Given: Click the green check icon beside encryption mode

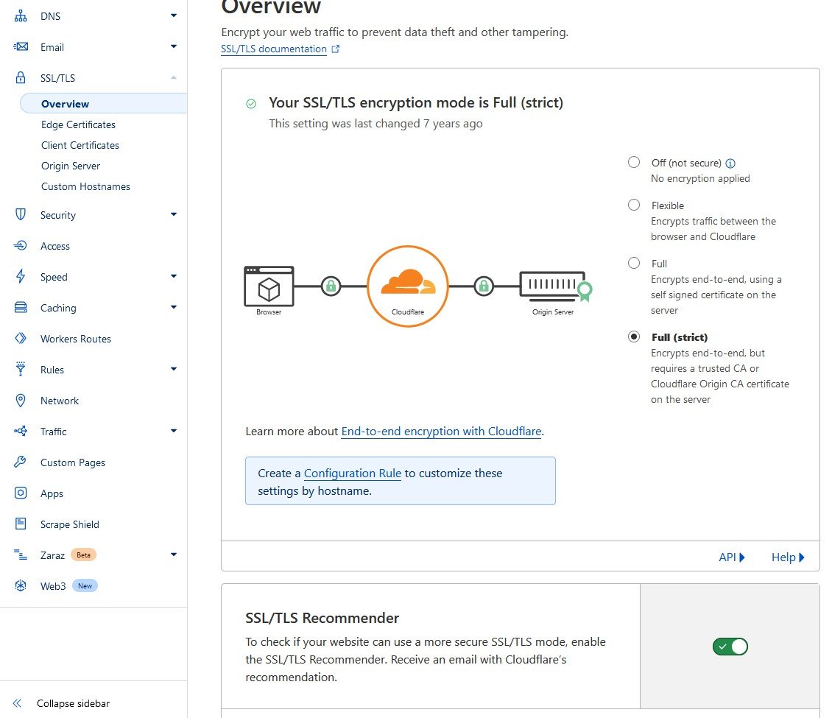Looking at the screenshot, I should point(251,104).
